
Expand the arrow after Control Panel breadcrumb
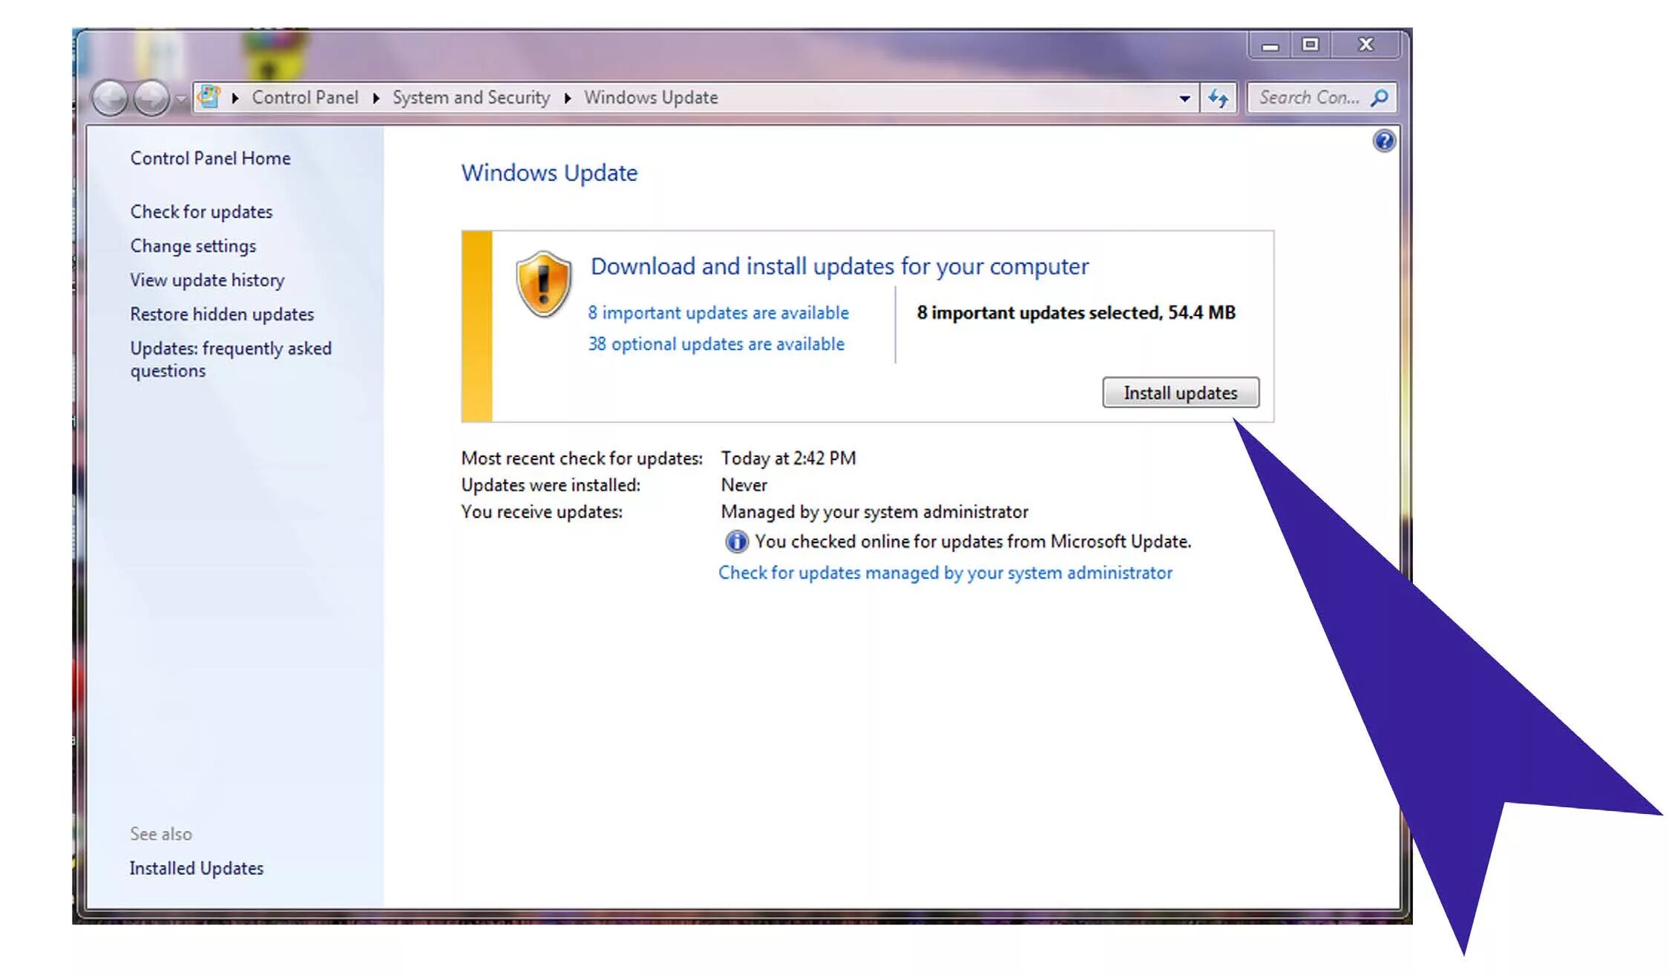pyautogui.click(x=376, y=98)
